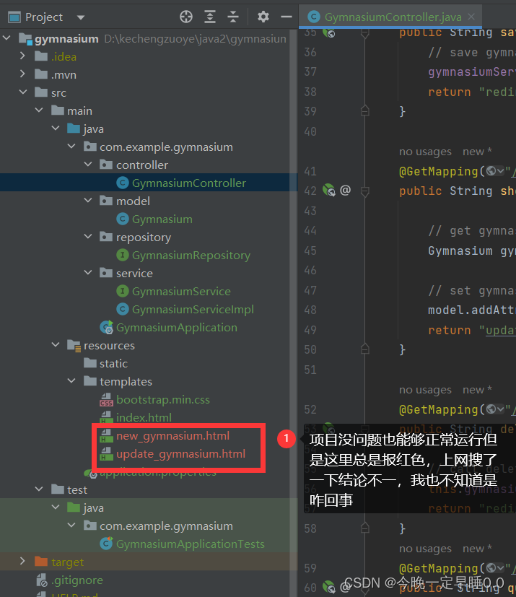Collapse the model package
Screen dimensions: 516x597
[88, 200]
